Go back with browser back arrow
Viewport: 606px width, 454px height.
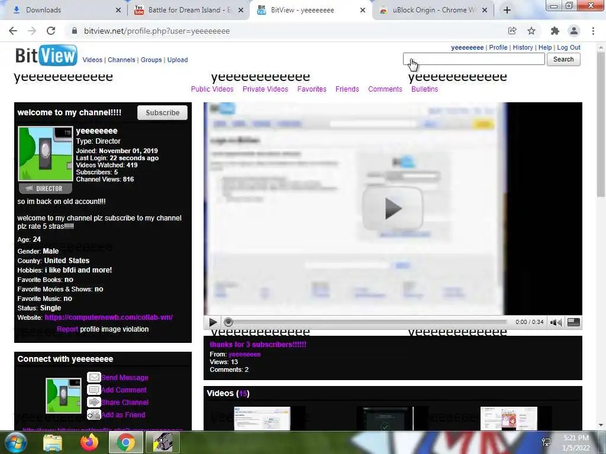(13, 31)
